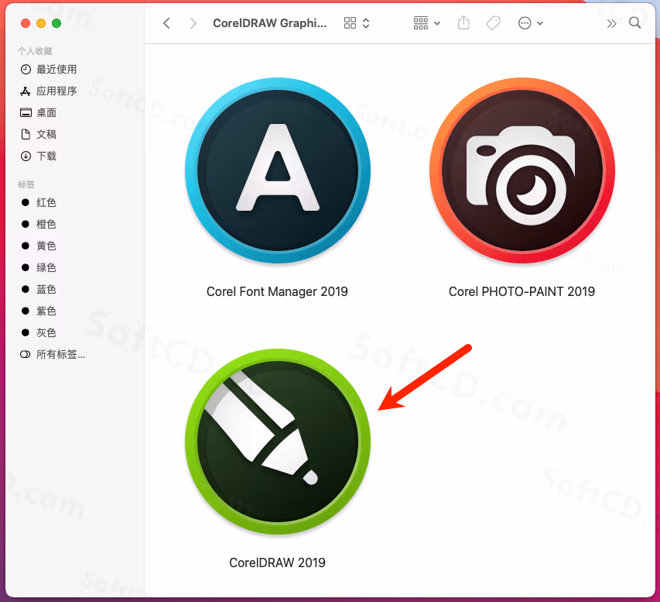Click the Share toolbar icon
Viewport: 660px width, 602px height.
tap(463, 22)
